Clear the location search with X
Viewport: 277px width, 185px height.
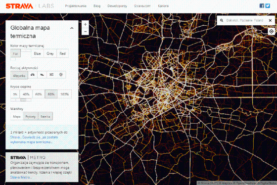click(x=270, y=20)
